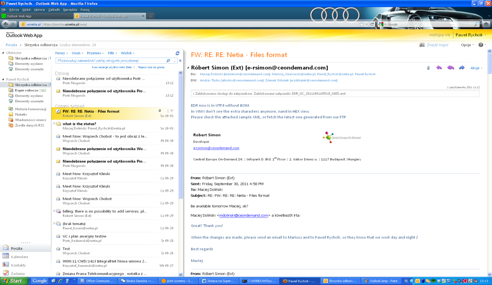Click e-rsimon@ceondemand.com signature link

pos(216,148)
